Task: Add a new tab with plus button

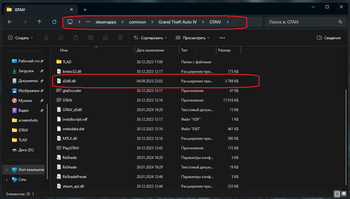Action: (85, 10)
